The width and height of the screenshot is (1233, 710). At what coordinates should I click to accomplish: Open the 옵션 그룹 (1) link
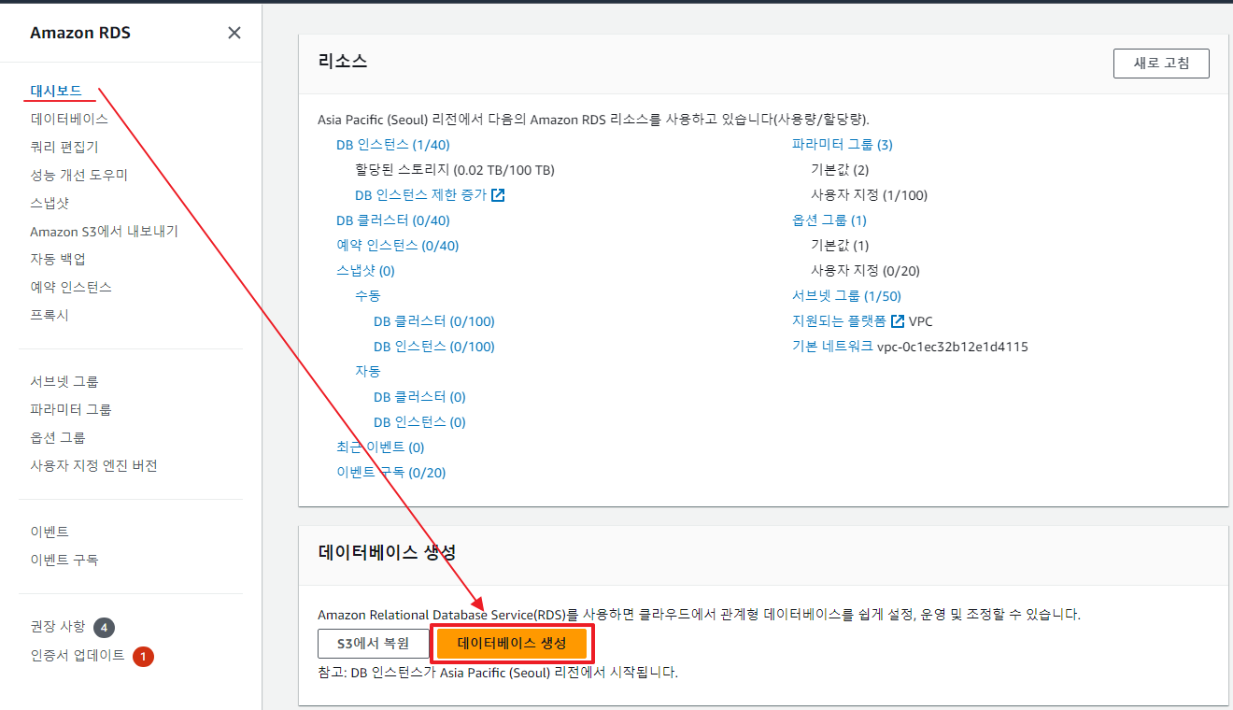[x=829, y=220]
